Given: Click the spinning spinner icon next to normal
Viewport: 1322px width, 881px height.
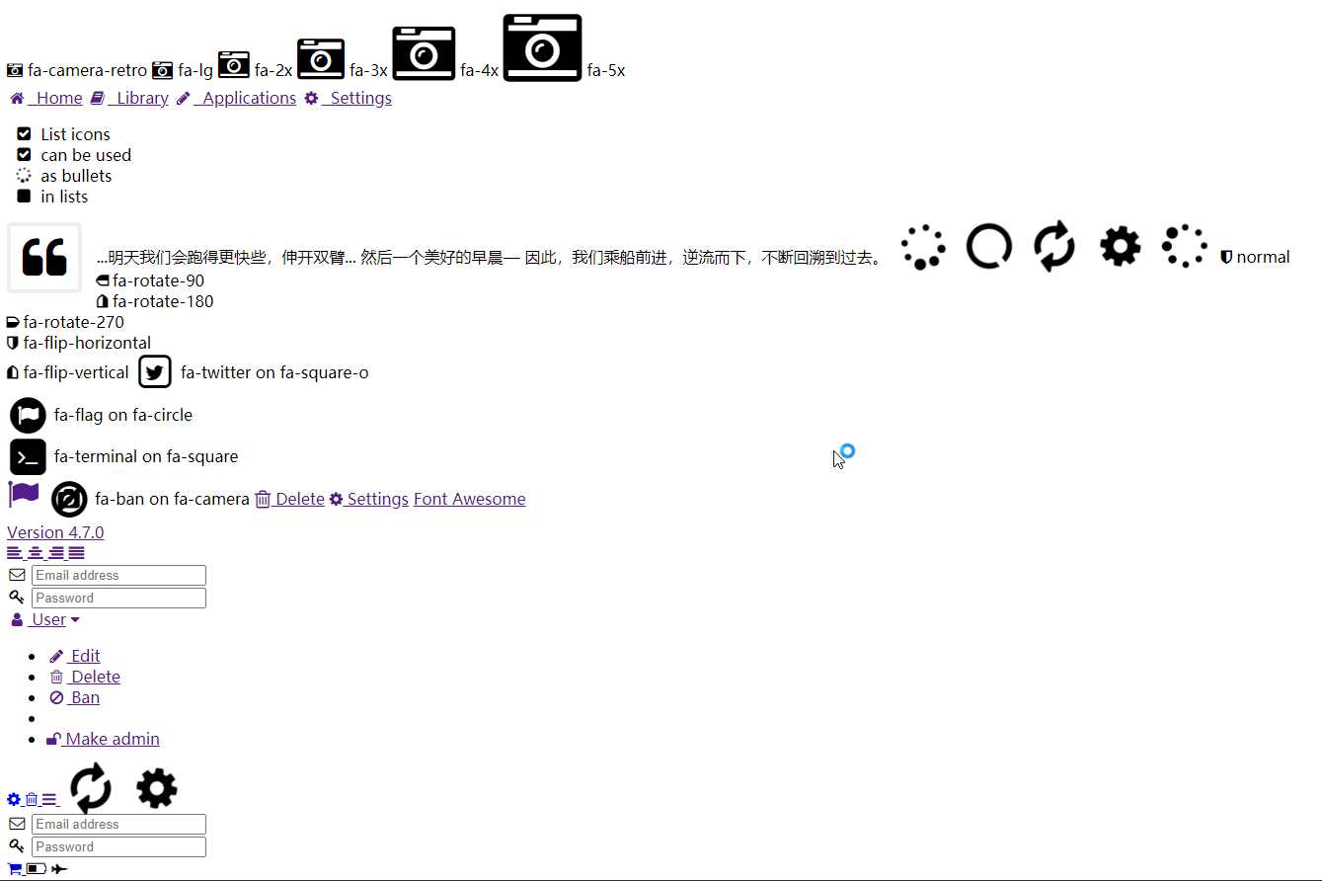Looking at the screenshot, I should pos(1184,246).
